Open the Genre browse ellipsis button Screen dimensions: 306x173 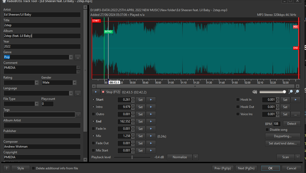[x=78, y=57]
